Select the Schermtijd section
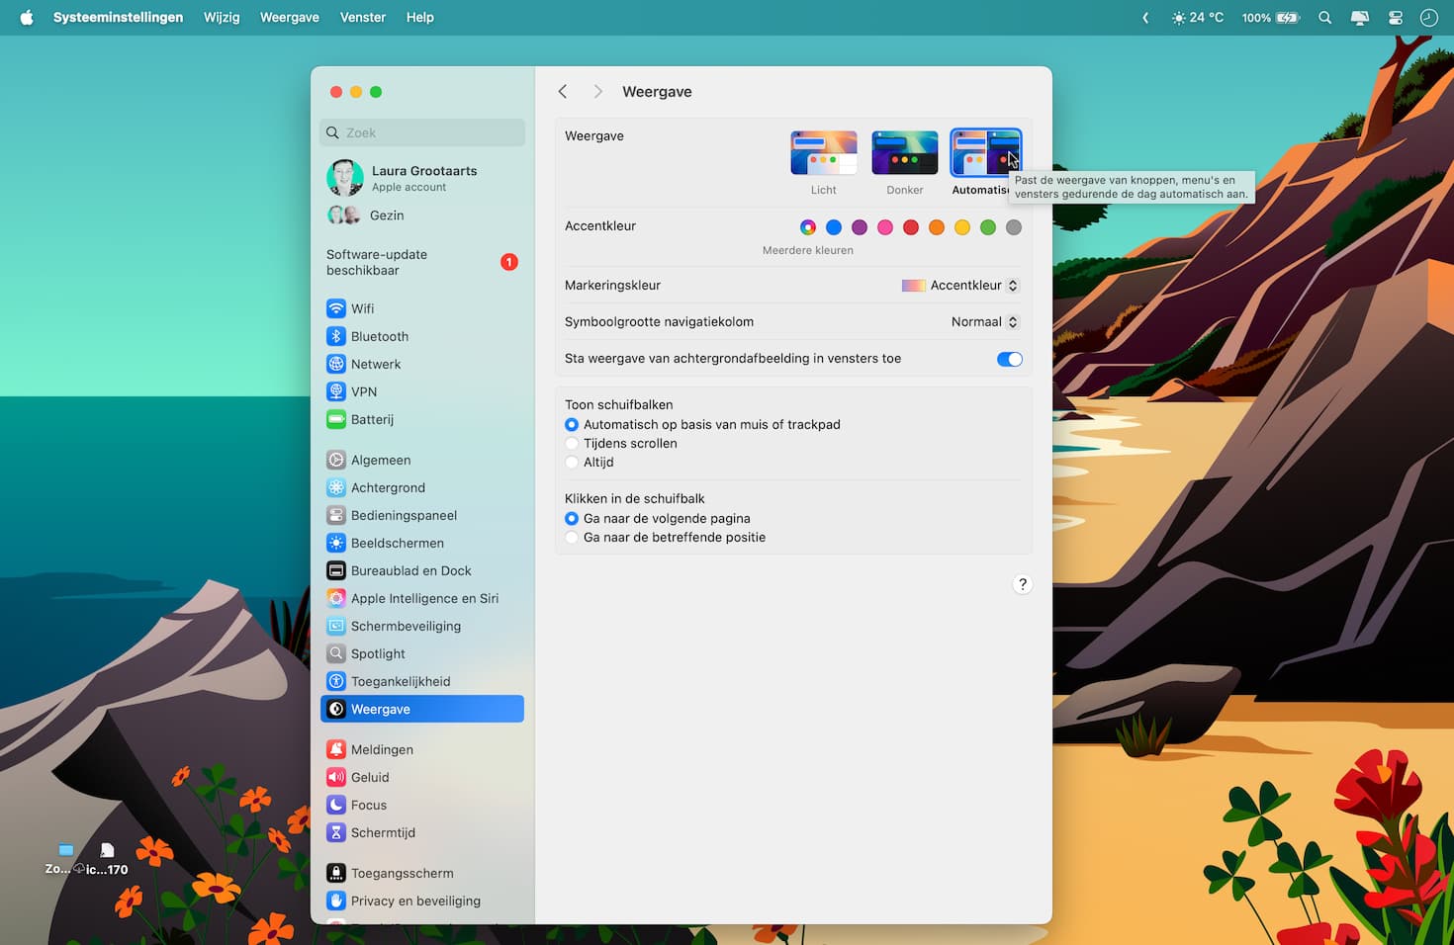Screen dimensions: 1454x945 tap(383, 832)
